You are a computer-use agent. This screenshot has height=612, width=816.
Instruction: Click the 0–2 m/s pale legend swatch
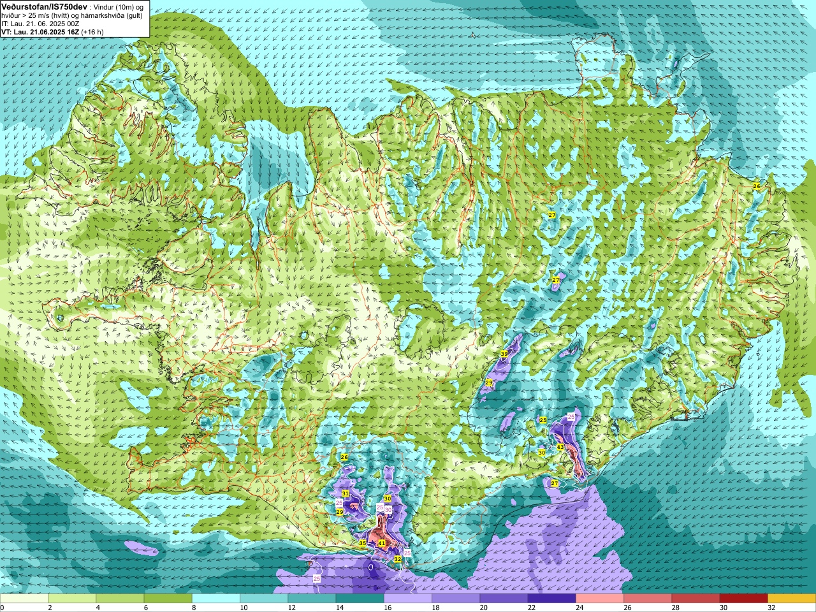point(24,599)
